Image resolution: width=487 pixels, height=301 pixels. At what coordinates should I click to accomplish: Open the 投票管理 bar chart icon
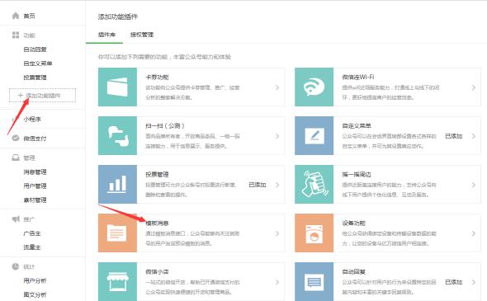(117, 185)
